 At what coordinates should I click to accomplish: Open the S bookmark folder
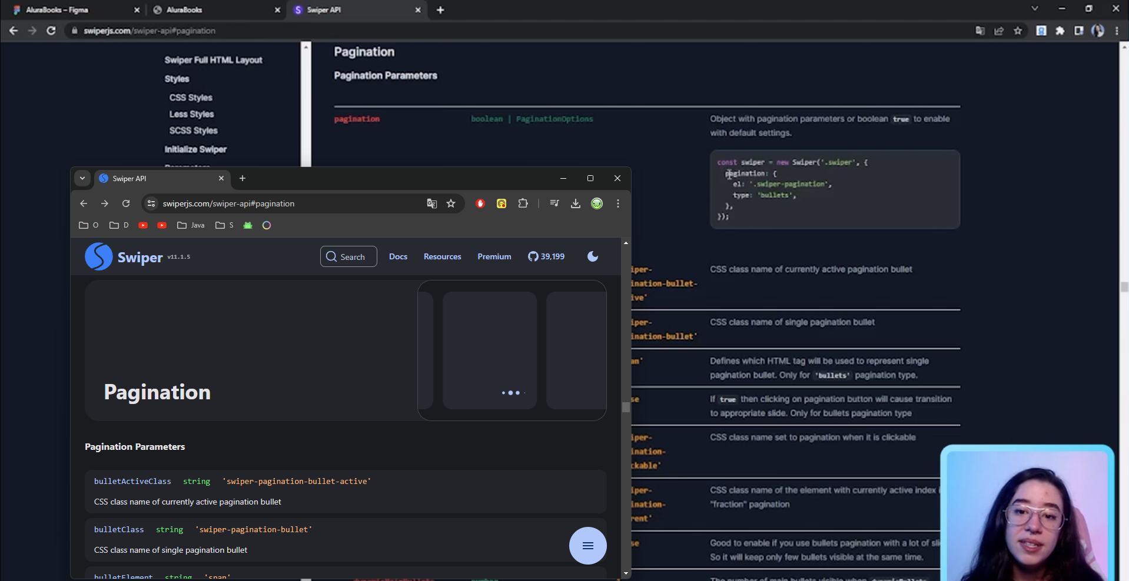(224, 225)
